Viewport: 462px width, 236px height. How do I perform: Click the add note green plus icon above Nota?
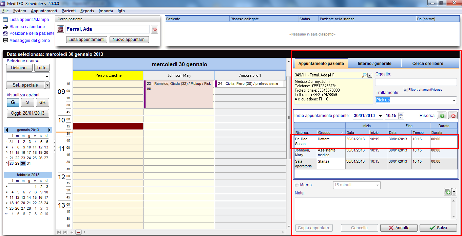click(448, 192)
